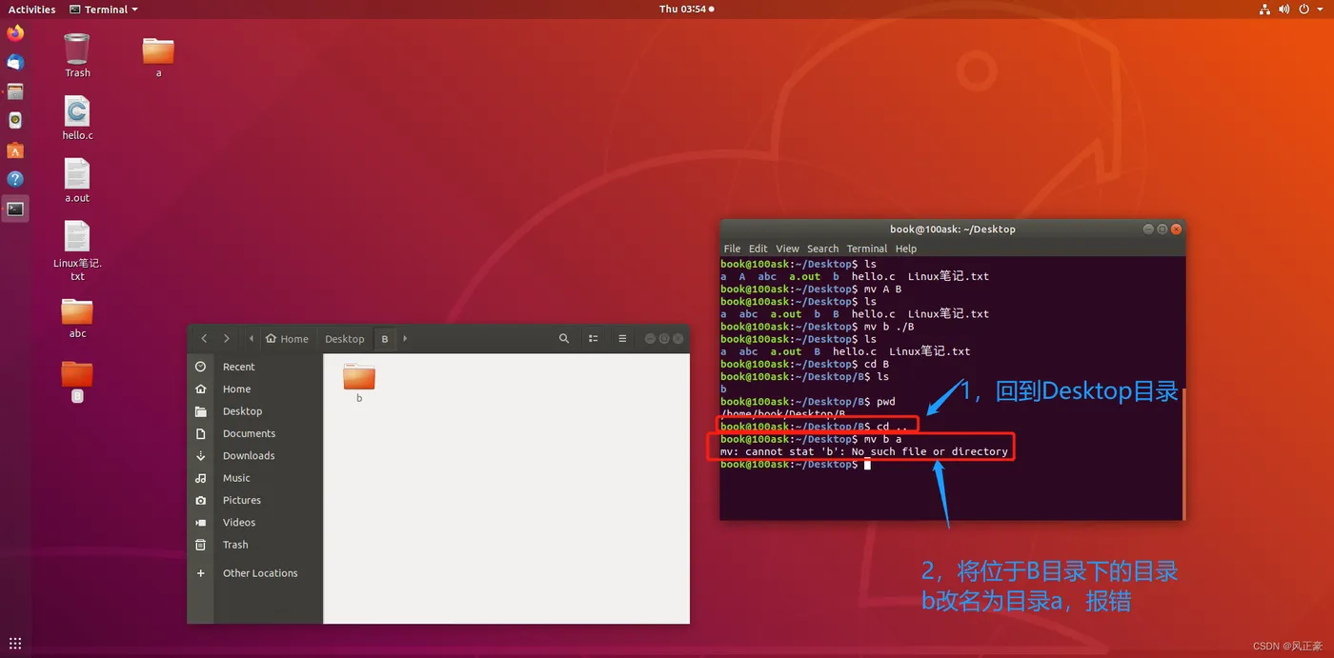Viewport: 1334px width, 658px height.
Task: Open Downloads in the Files sidebar
Action: click(x=255, y=455)
